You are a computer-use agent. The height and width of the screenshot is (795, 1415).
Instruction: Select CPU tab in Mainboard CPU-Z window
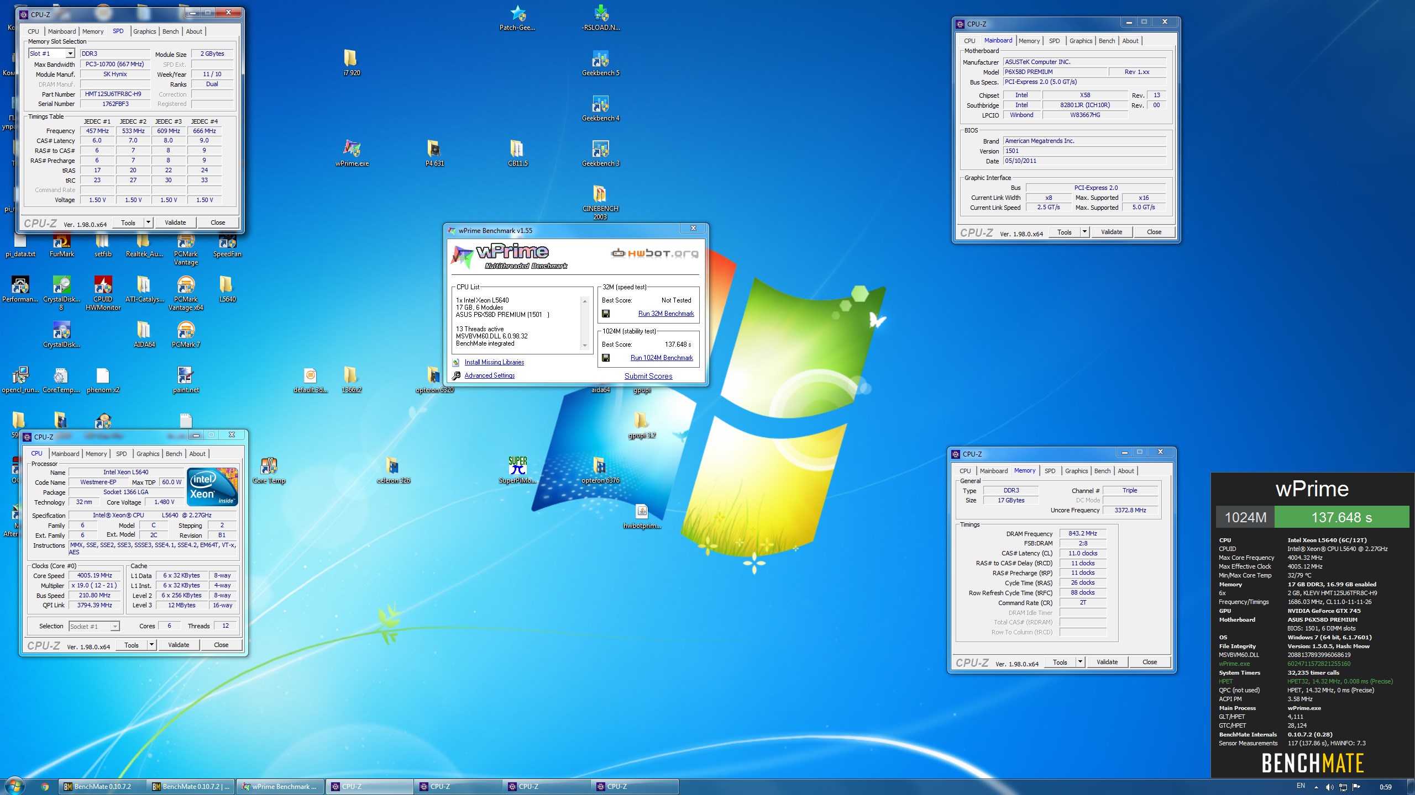pos(969,41)
